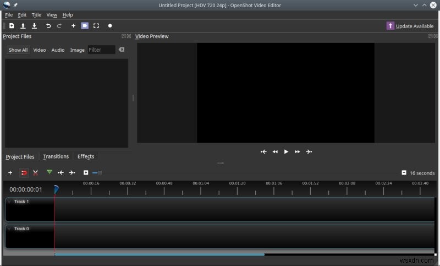The width and height of the screenshot is (440, 266).
Task: Add a marker with green triangle icon
Action: 50,172
